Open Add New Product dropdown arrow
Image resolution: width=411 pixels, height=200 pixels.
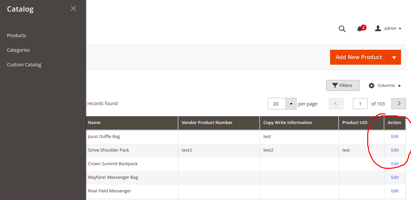[x=394, y=57]
